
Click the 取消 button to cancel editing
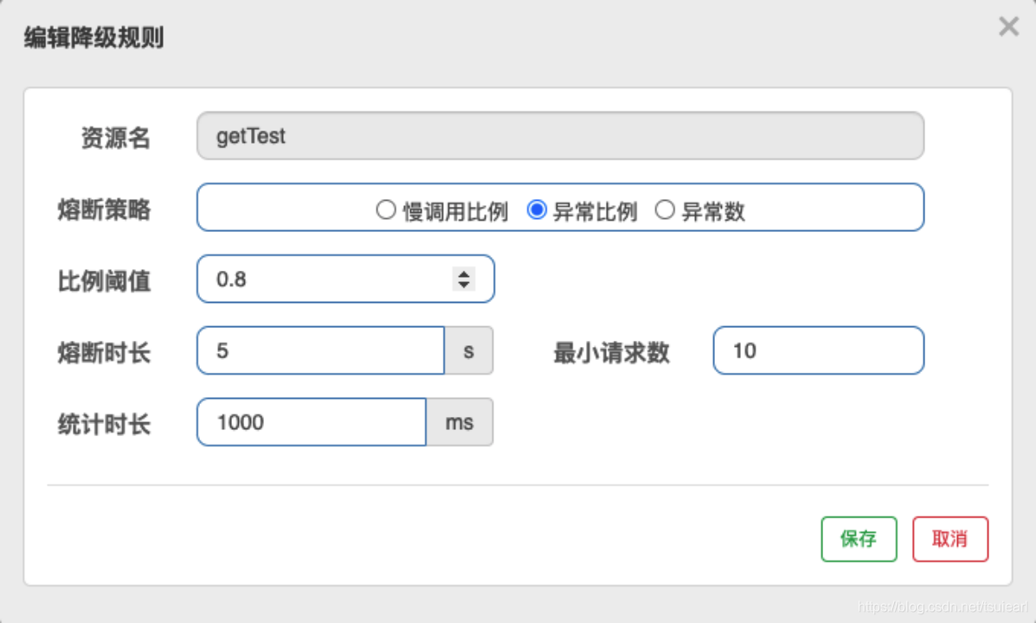(x=950, y=538)
